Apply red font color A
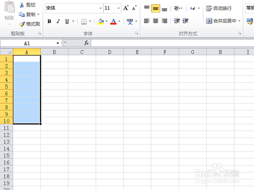This screenshot has height=190, width=254. [113, 21]
